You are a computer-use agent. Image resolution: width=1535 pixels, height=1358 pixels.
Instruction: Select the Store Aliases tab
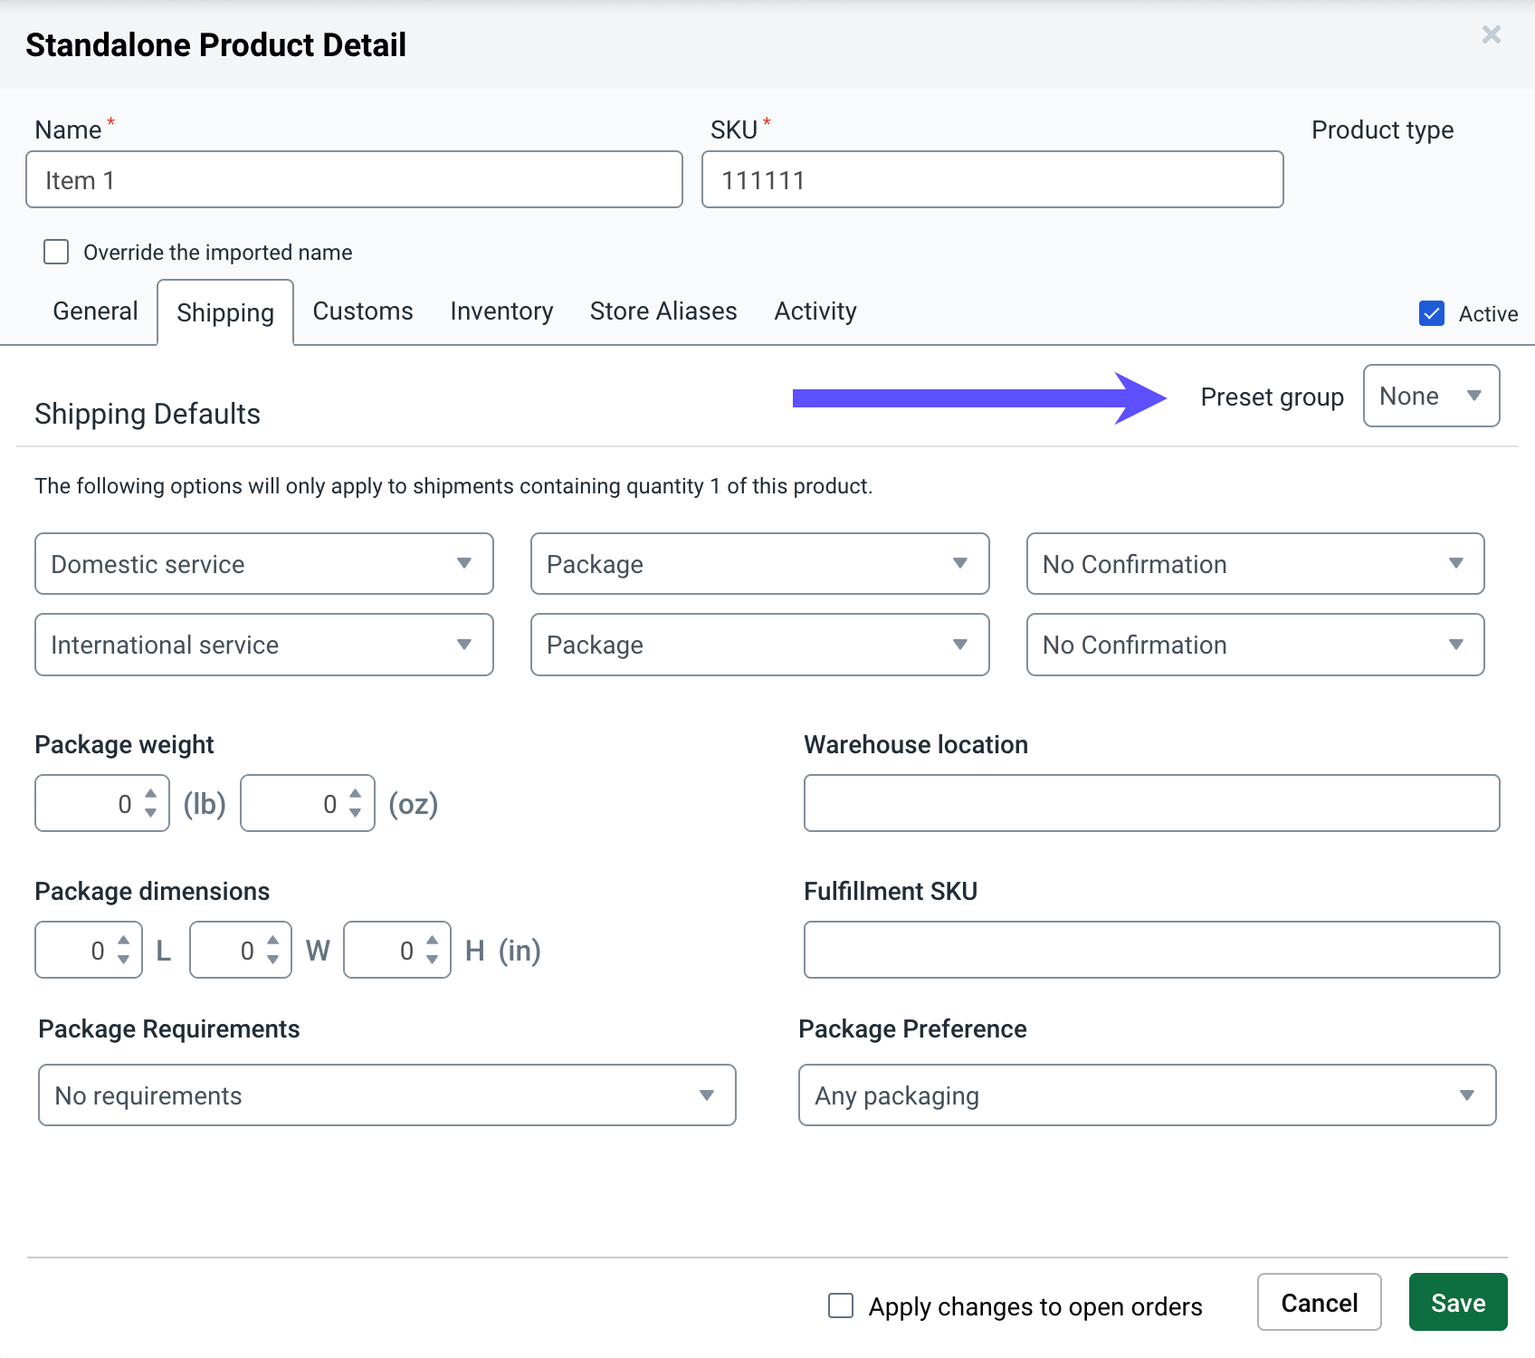(x=663, y=311)
